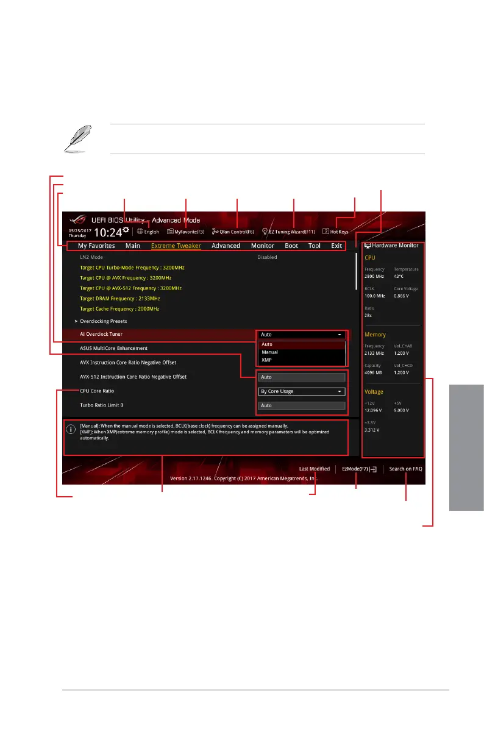Click the 12.096 V reading
This screenshot has width=484, height=729.
[373, 411]
